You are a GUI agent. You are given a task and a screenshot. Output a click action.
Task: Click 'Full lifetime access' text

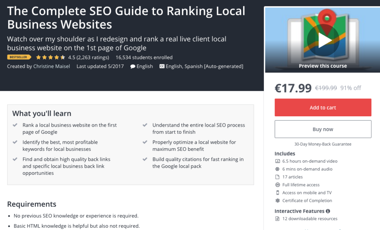(301, 185)
